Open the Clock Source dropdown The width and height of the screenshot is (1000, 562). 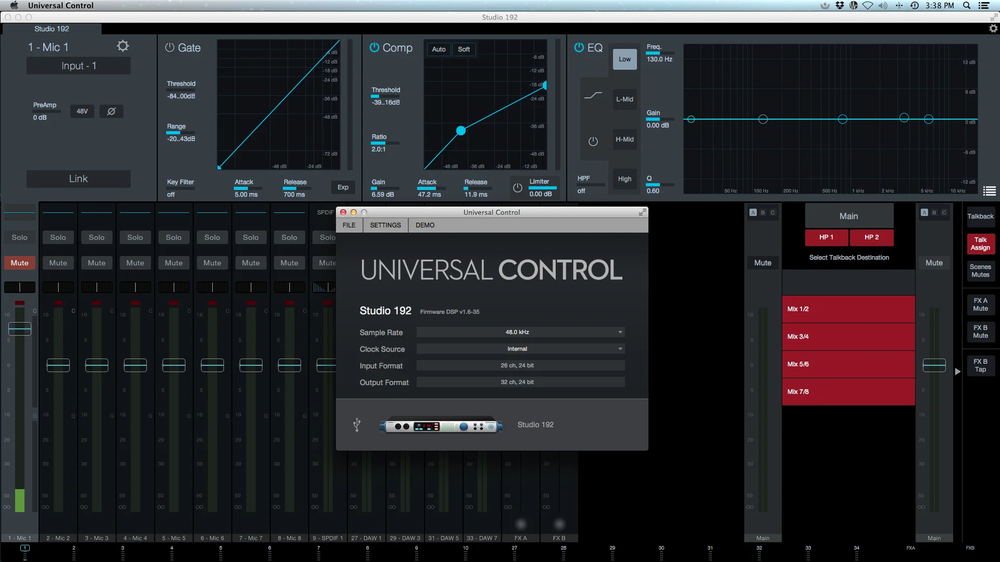pos(520,349)
